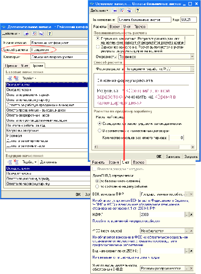
Task: Switch to Прочее tab in upper window
Action: pyautogui.click(x=140, y=27)
